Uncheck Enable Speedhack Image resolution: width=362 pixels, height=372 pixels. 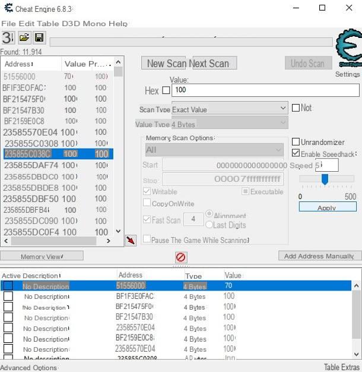coord(296,153)
